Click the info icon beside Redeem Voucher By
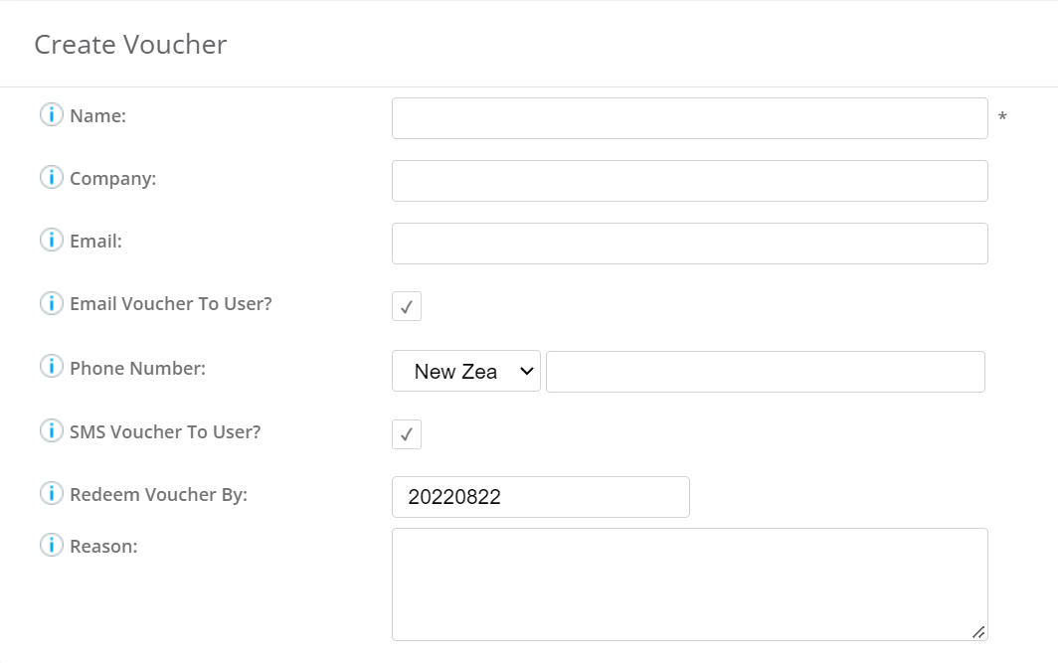 (x=51, y=494)
